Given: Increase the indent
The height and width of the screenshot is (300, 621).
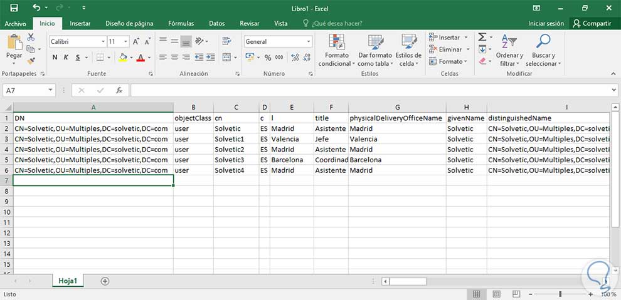Looking at the screenshot, I should click(210, 58).
